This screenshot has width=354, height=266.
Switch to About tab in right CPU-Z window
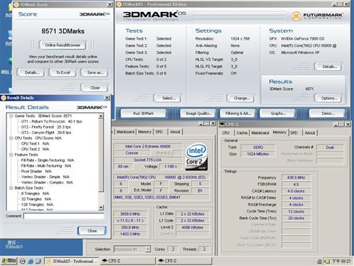tap(309, 133)
